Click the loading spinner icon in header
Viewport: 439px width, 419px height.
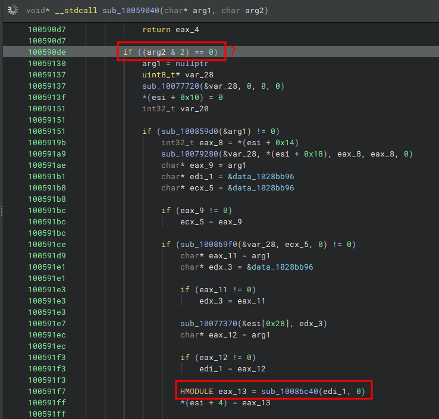pyautogui.click(x=13, y=10)
